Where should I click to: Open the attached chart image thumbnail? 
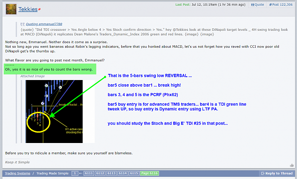click(60, 111)
